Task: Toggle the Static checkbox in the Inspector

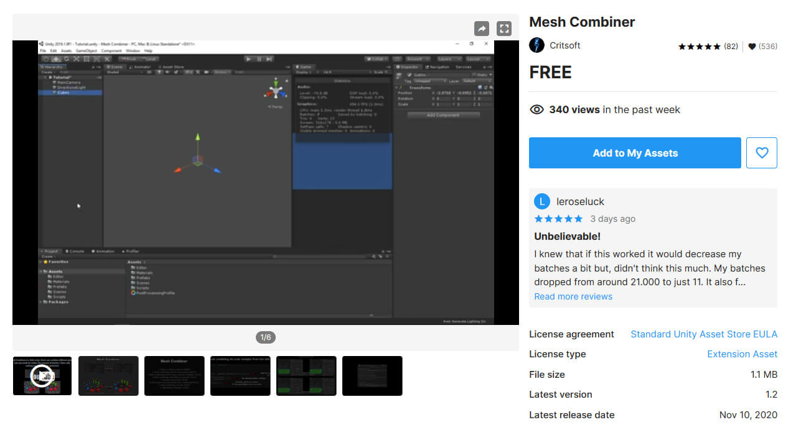Action: 473,75
